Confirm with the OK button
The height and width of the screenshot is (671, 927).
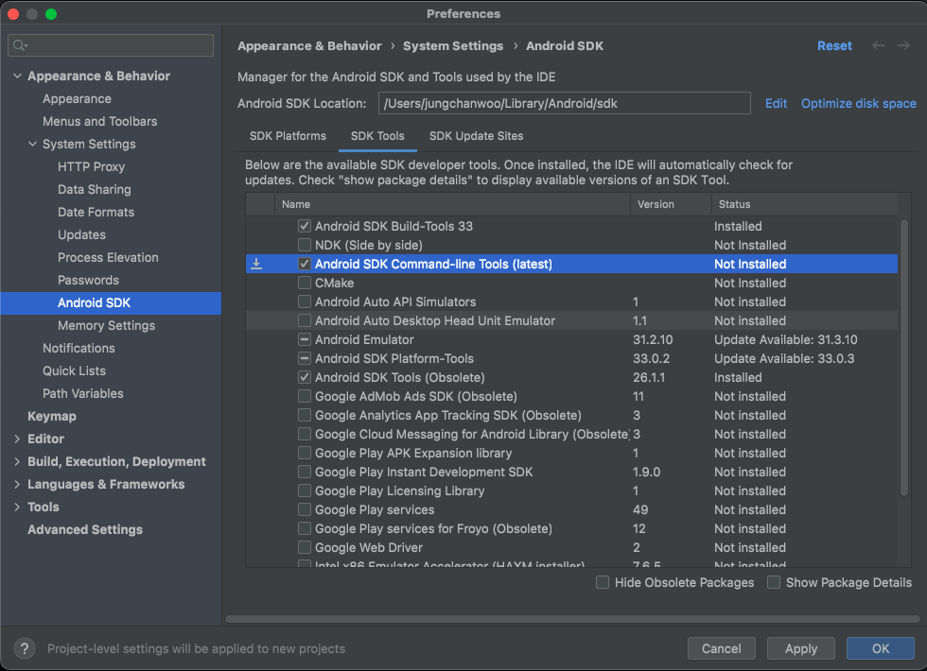click(881, 648)
